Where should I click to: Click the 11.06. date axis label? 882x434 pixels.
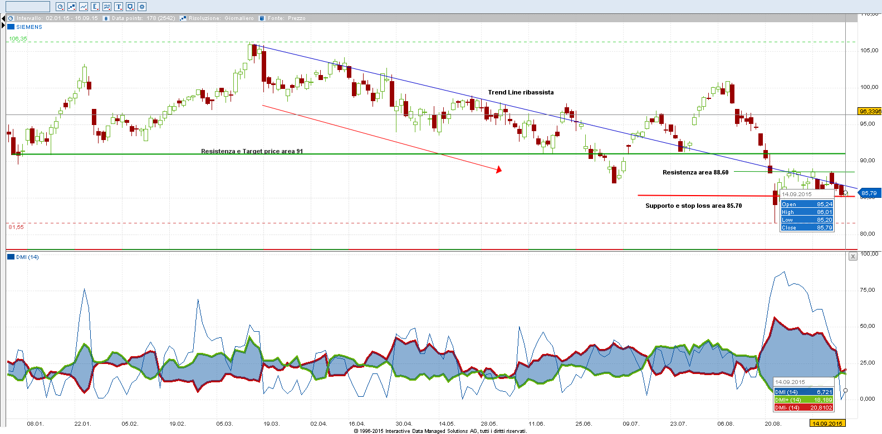536,423
